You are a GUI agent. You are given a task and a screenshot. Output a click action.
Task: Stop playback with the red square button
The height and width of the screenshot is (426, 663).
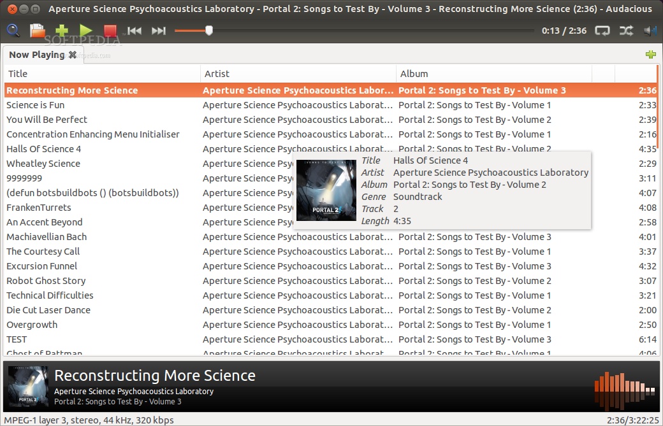click(x=110, y=31)
